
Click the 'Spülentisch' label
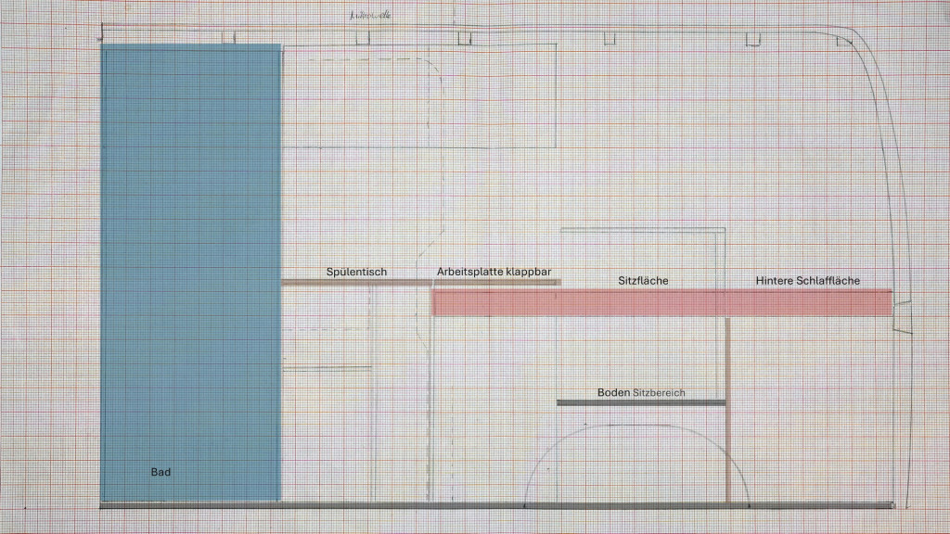click(x=356, y=273)
